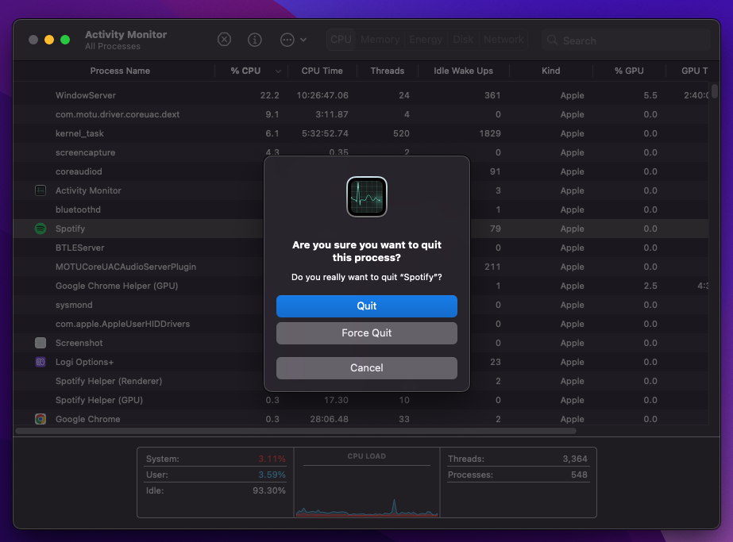The width and height of the screenshot is (733, 542).
Task: Open the ellipsis more-actions menu
Action: [x=293, y=40]
